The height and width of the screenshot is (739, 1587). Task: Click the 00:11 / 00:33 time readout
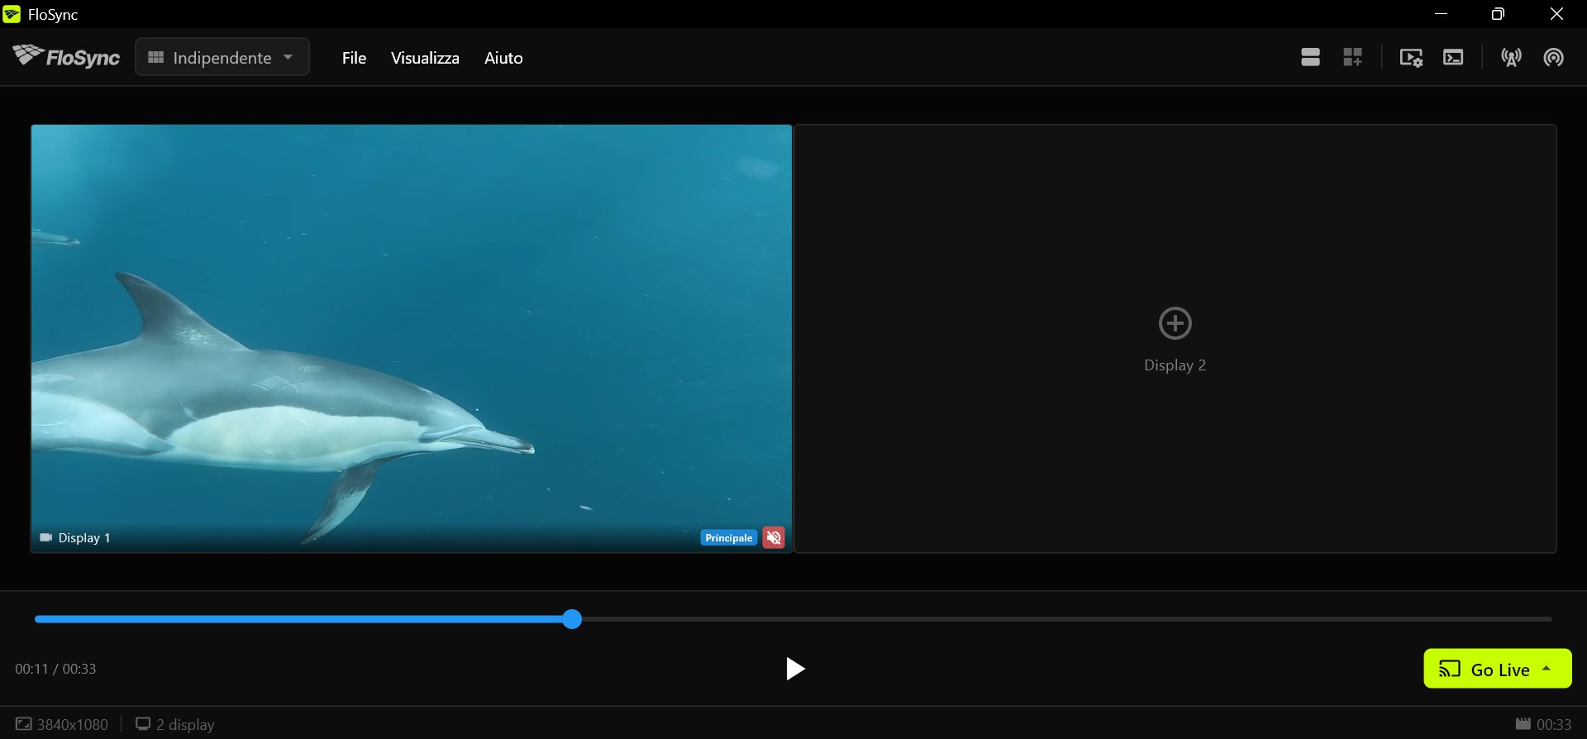(x=55, y=669)
